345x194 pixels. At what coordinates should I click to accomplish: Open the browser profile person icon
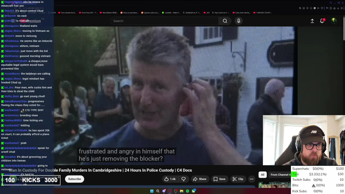334,8
